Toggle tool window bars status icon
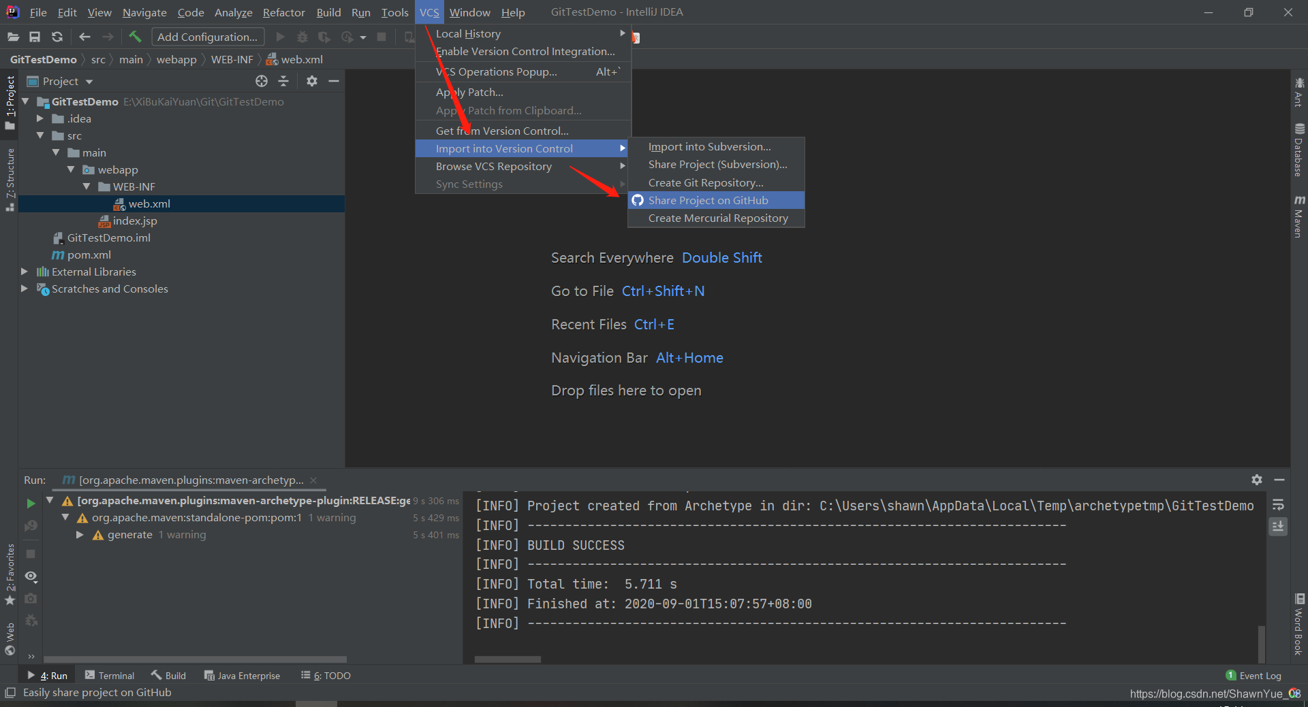This screenshot has width=1308, height=707. (10, 693)
